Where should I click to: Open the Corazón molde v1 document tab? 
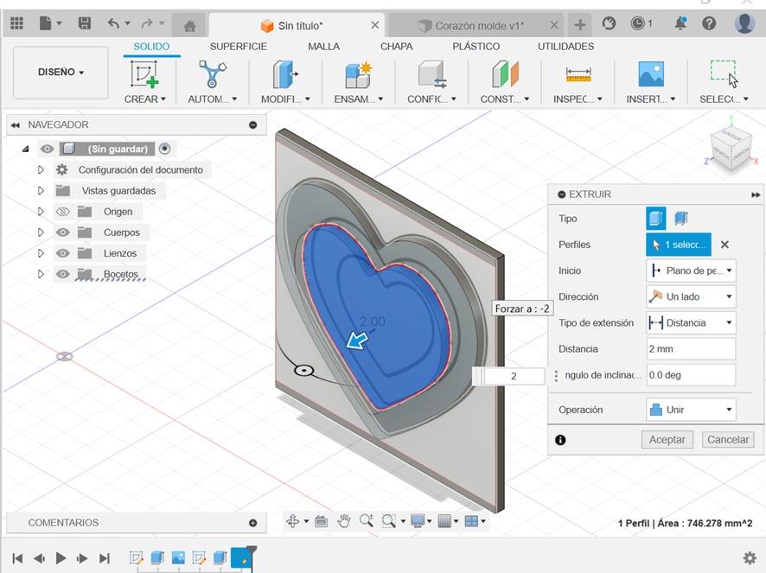(478, 26)
